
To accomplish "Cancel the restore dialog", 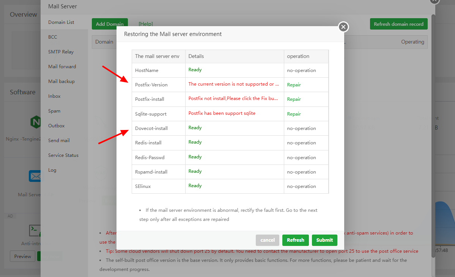I will pos(267,240).
